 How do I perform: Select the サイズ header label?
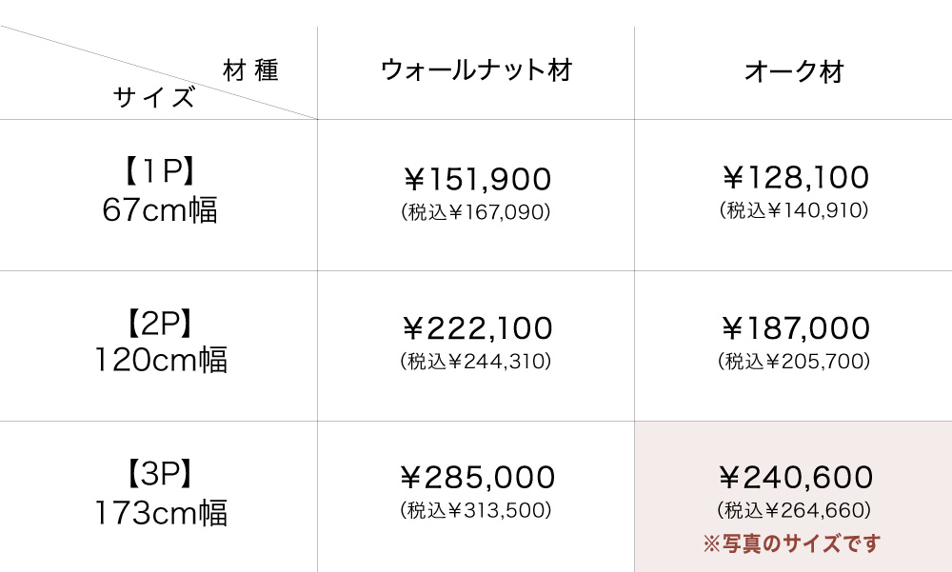coord(154,97)
